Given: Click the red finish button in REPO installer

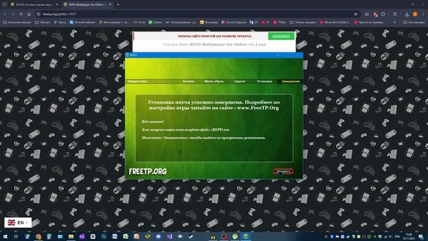Looking at the screenshot, I should coord(284,171).
